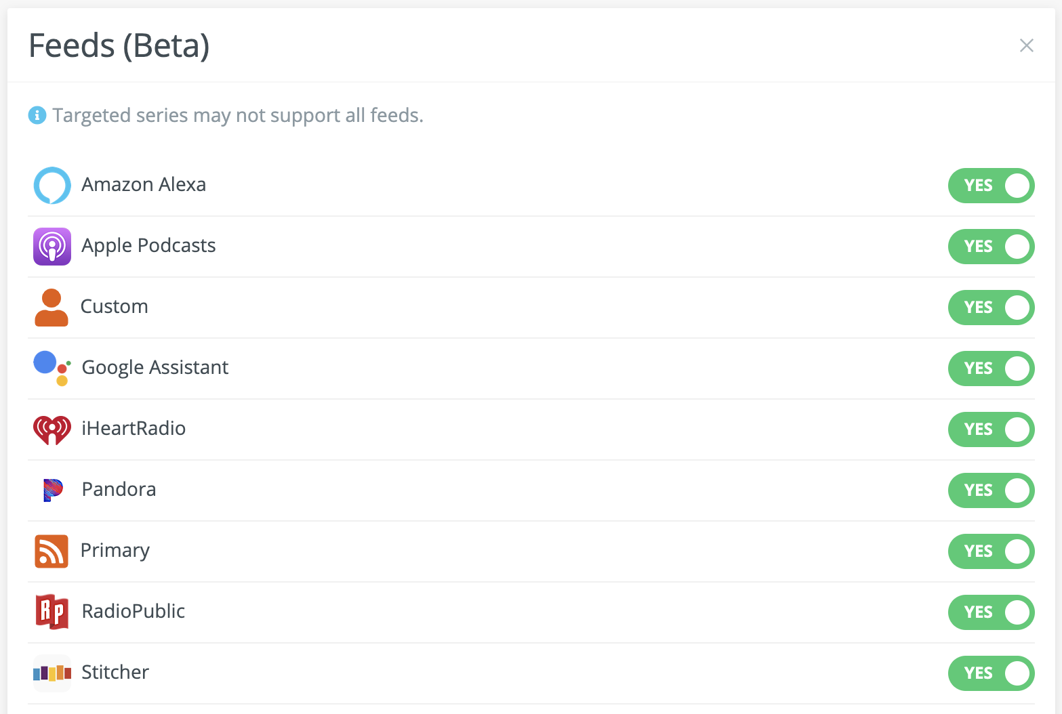Switch off the RadioPublic feed
1062x714 pixels.
[x=991, y=612]
